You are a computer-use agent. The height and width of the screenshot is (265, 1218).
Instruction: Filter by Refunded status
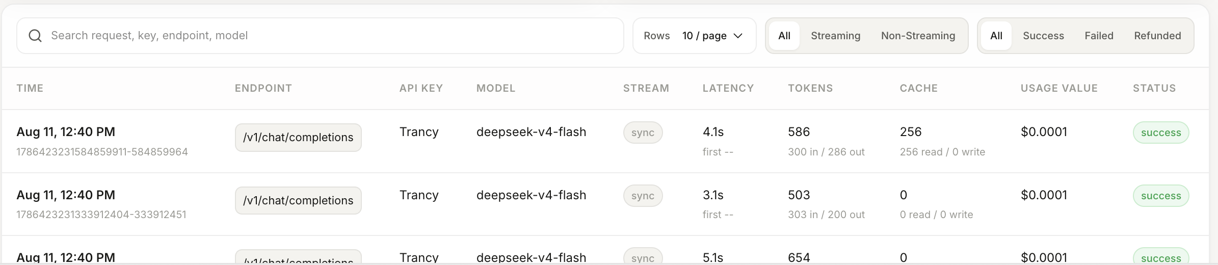[1157, 36]
